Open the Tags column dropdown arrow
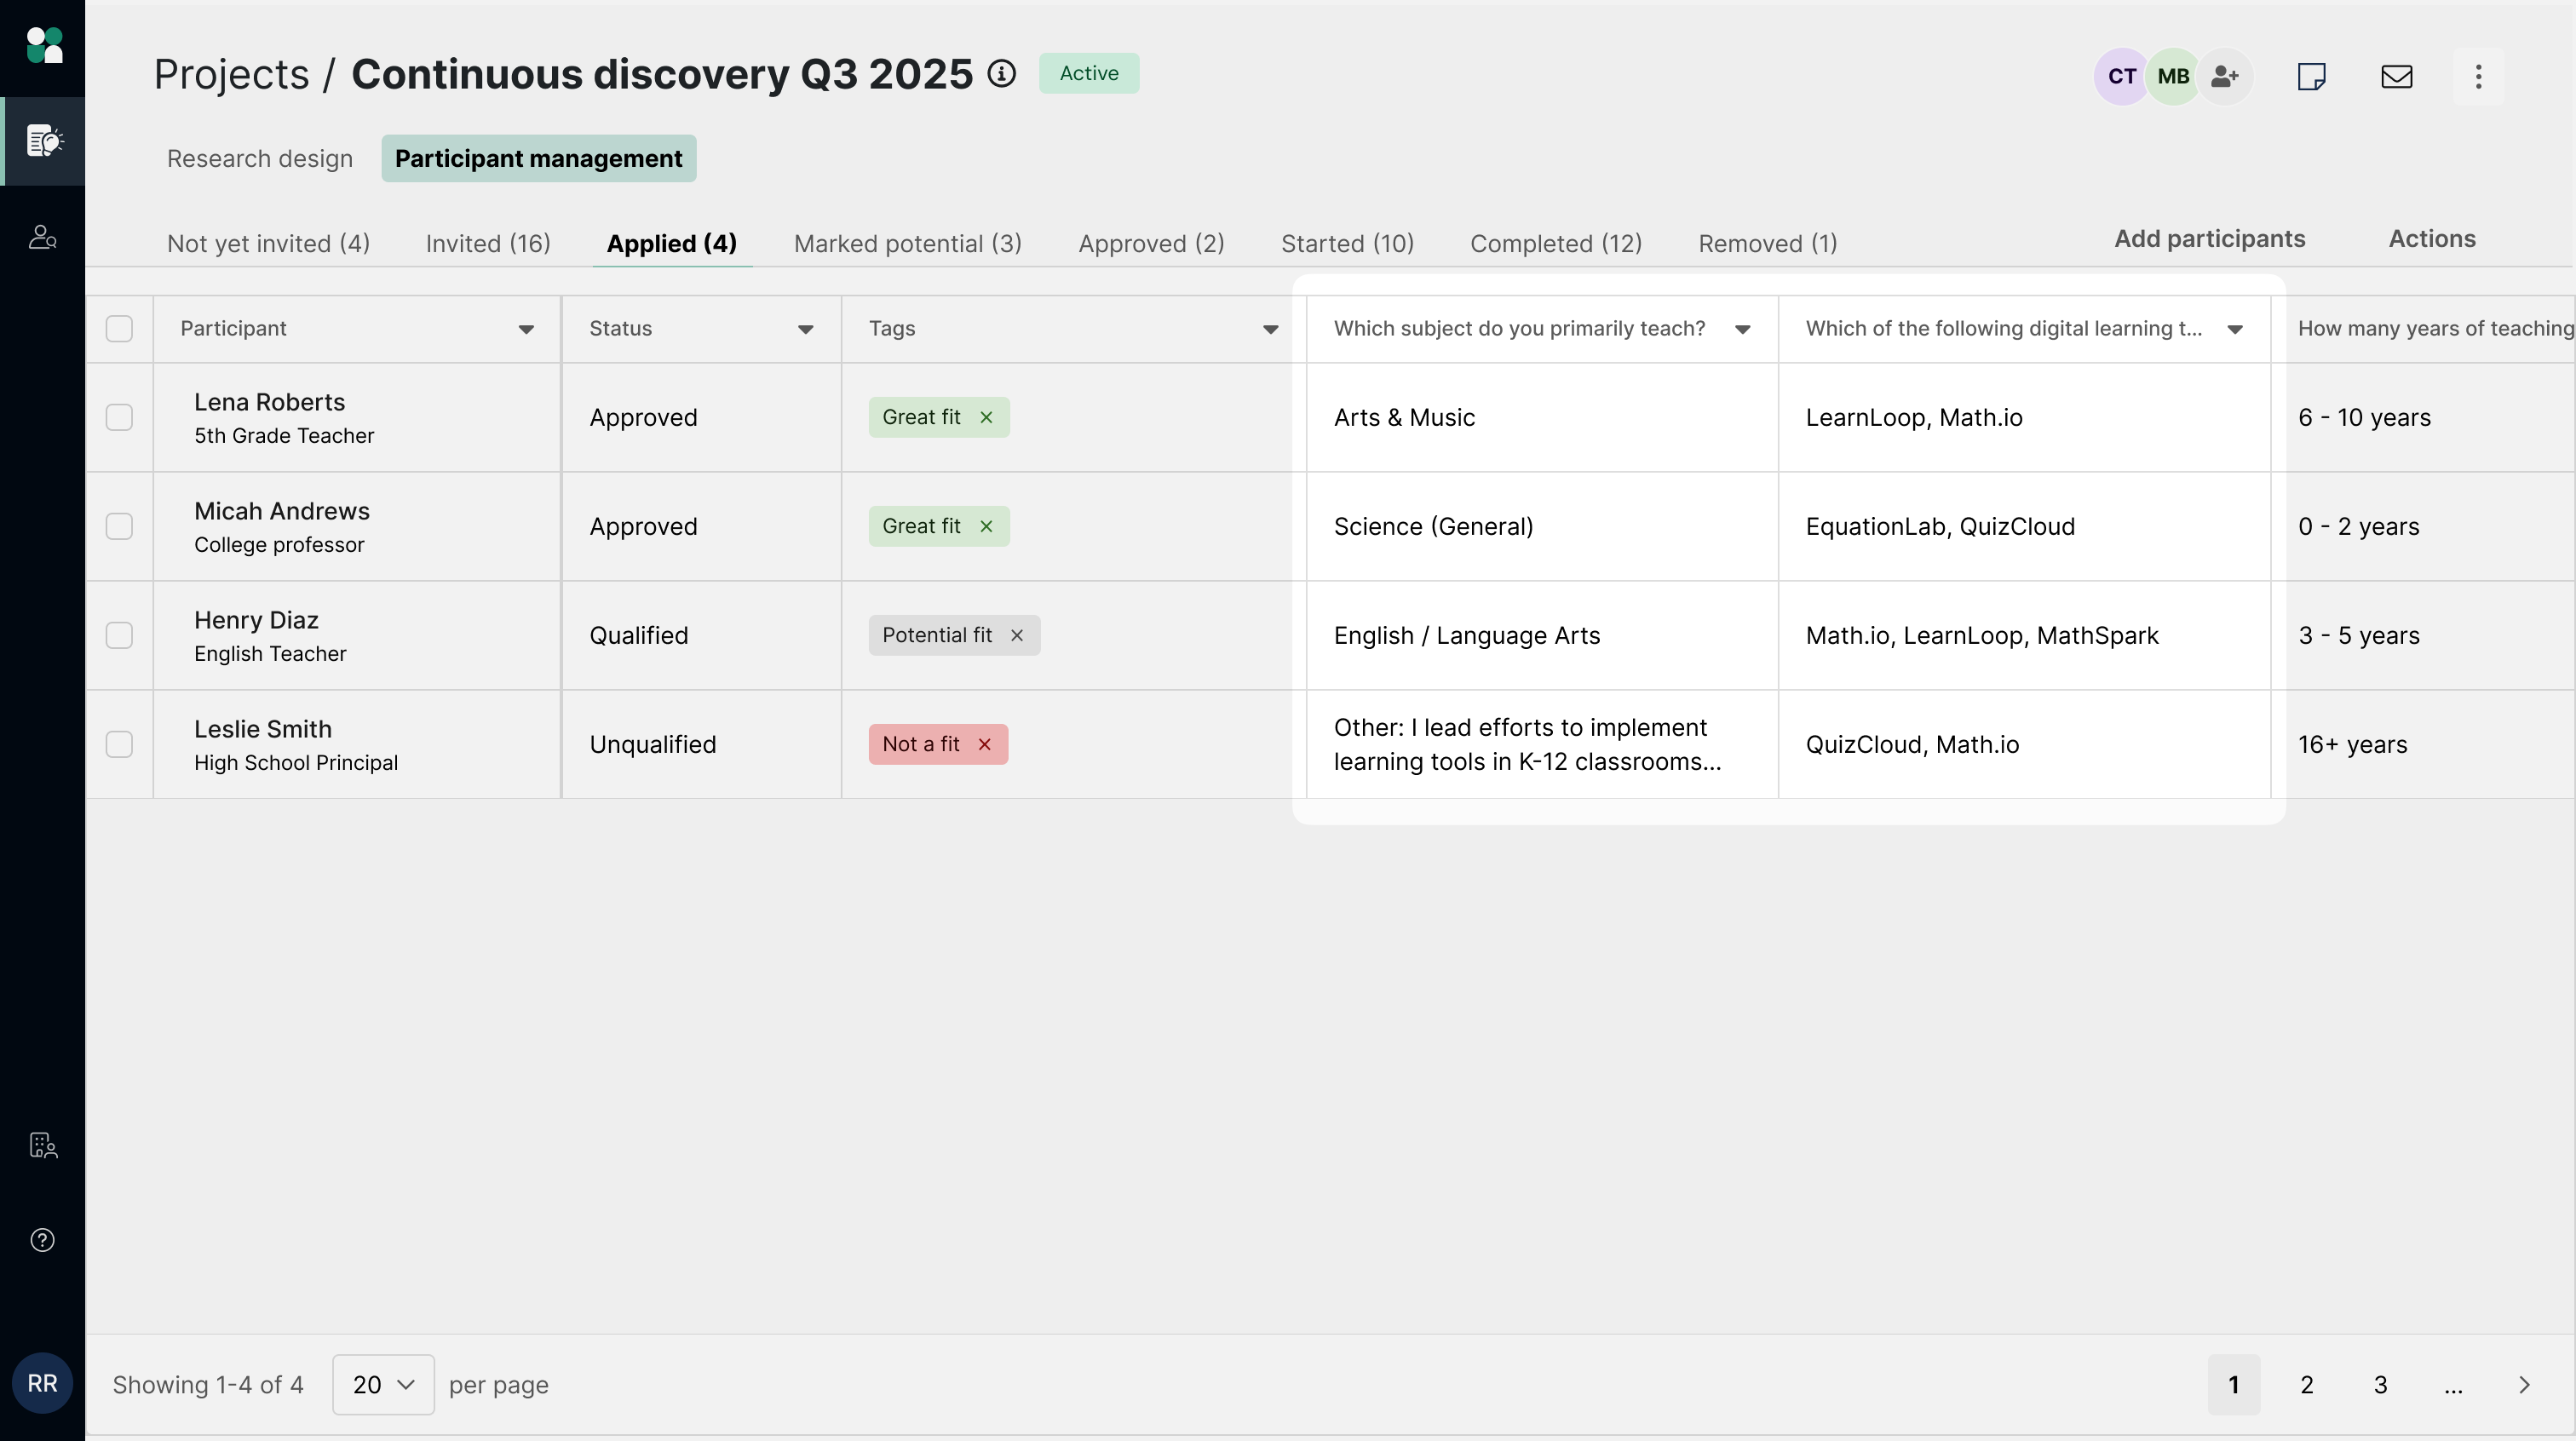The height and width of the screenshot is (1441, 2576). pyautogui.click(x=1270, y=329)
